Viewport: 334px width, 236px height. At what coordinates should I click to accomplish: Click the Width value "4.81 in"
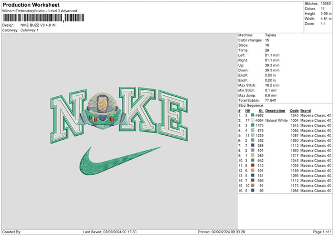point(326,19)
